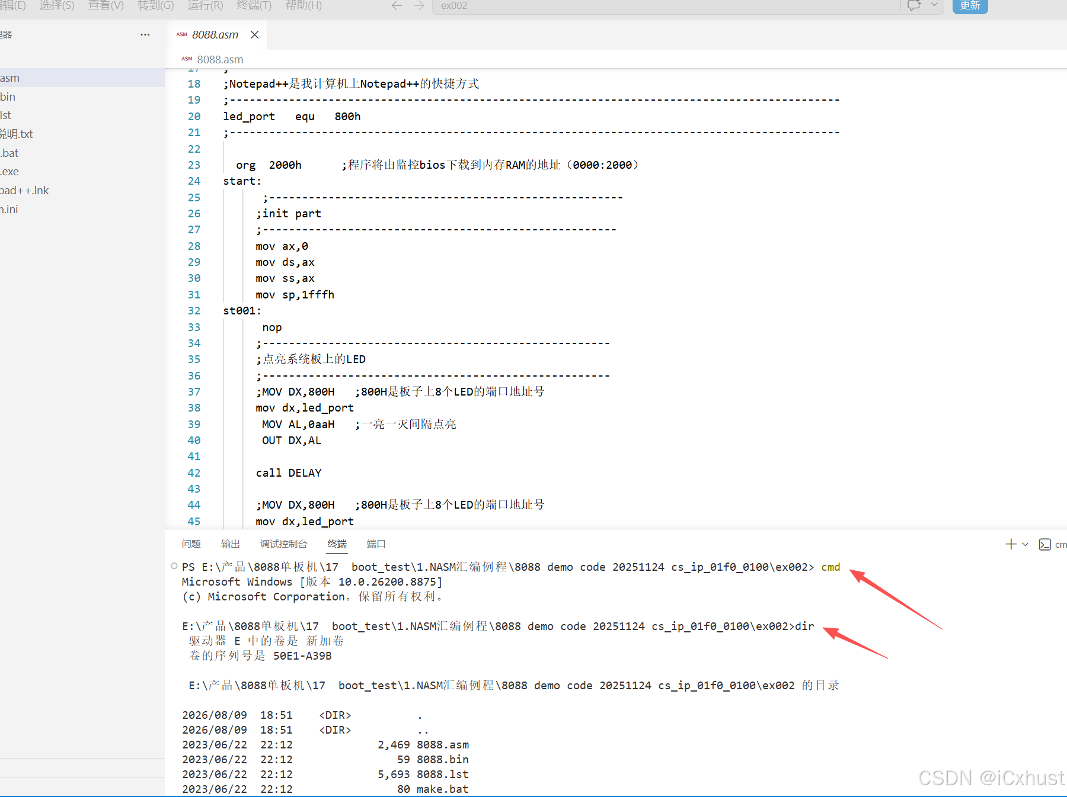Image resolution: width=1067 pixels, height=797 pixels.
Task: Open explorer panel more actions ellipsis
Action: click(x=145, y=34)
